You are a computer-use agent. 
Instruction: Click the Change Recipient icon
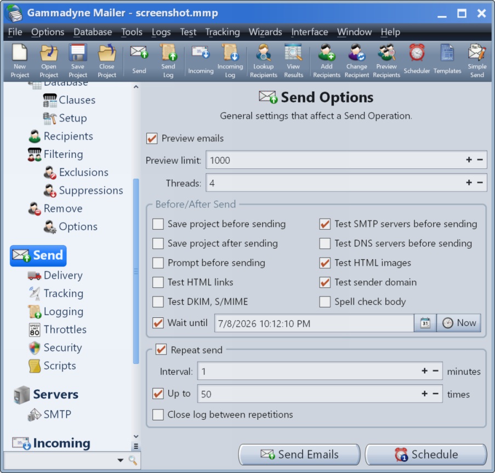[x=356, y=61]
